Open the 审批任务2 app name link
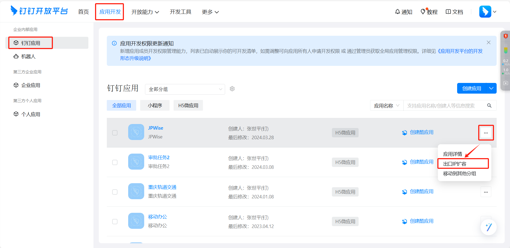510x248 pixels. coord(159,158)
